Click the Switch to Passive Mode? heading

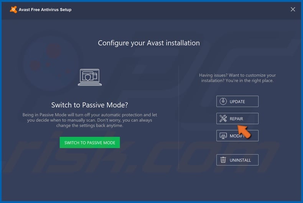90,105
